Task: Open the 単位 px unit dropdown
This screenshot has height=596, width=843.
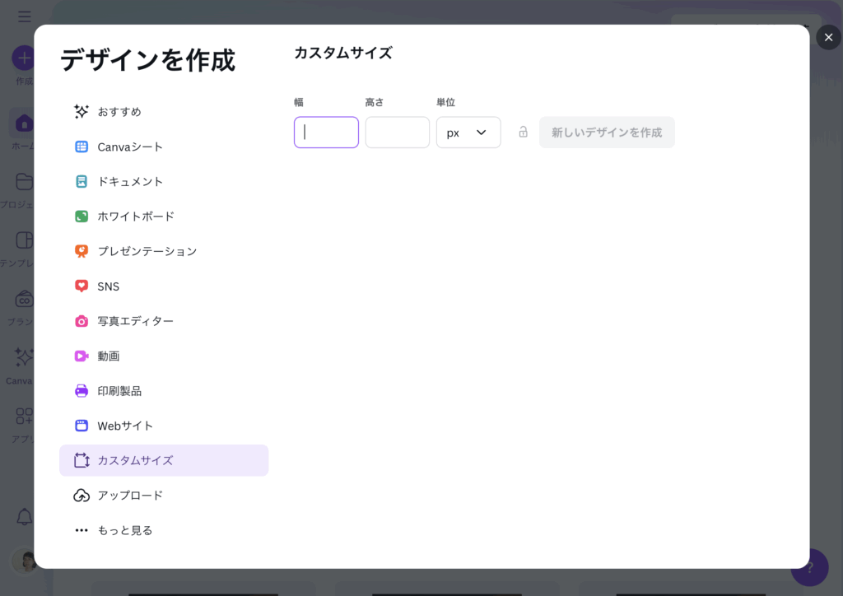Action: coord(468,133)
